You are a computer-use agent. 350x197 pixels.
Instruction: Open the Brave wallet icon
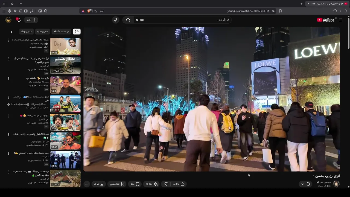(20, 11)
